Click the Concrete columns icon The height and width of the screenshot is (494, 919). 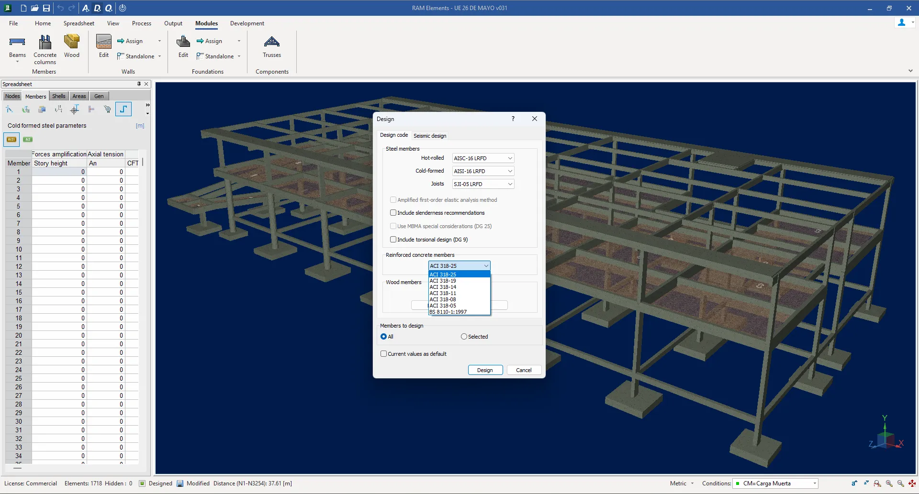pos(45,43)
